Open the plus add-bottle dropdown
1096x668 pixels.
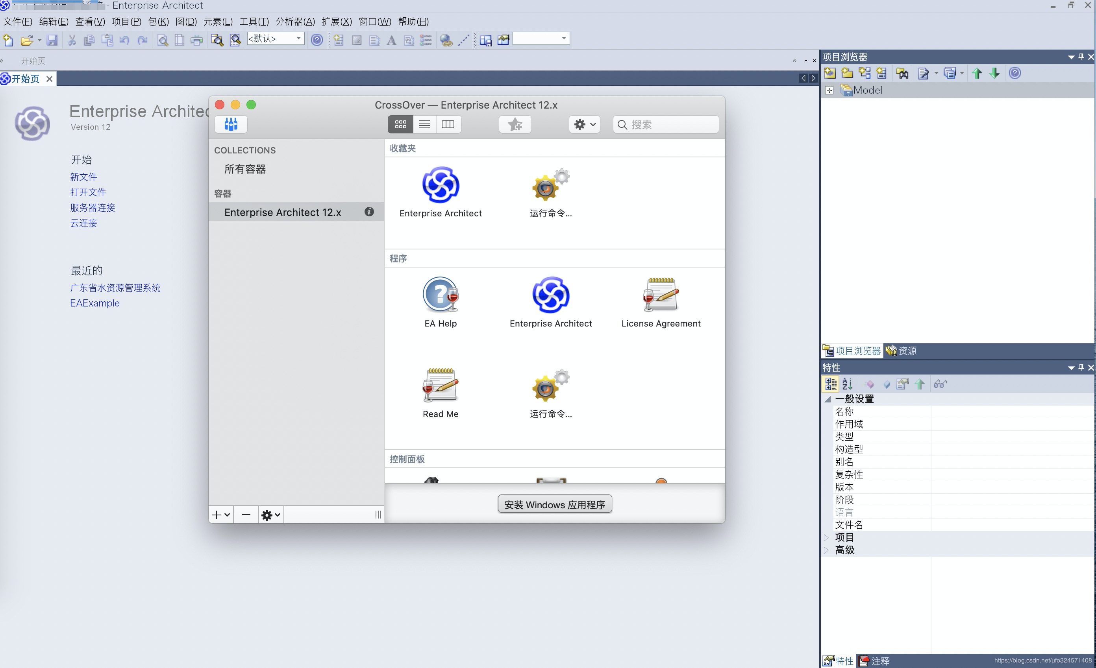(220, 515)
